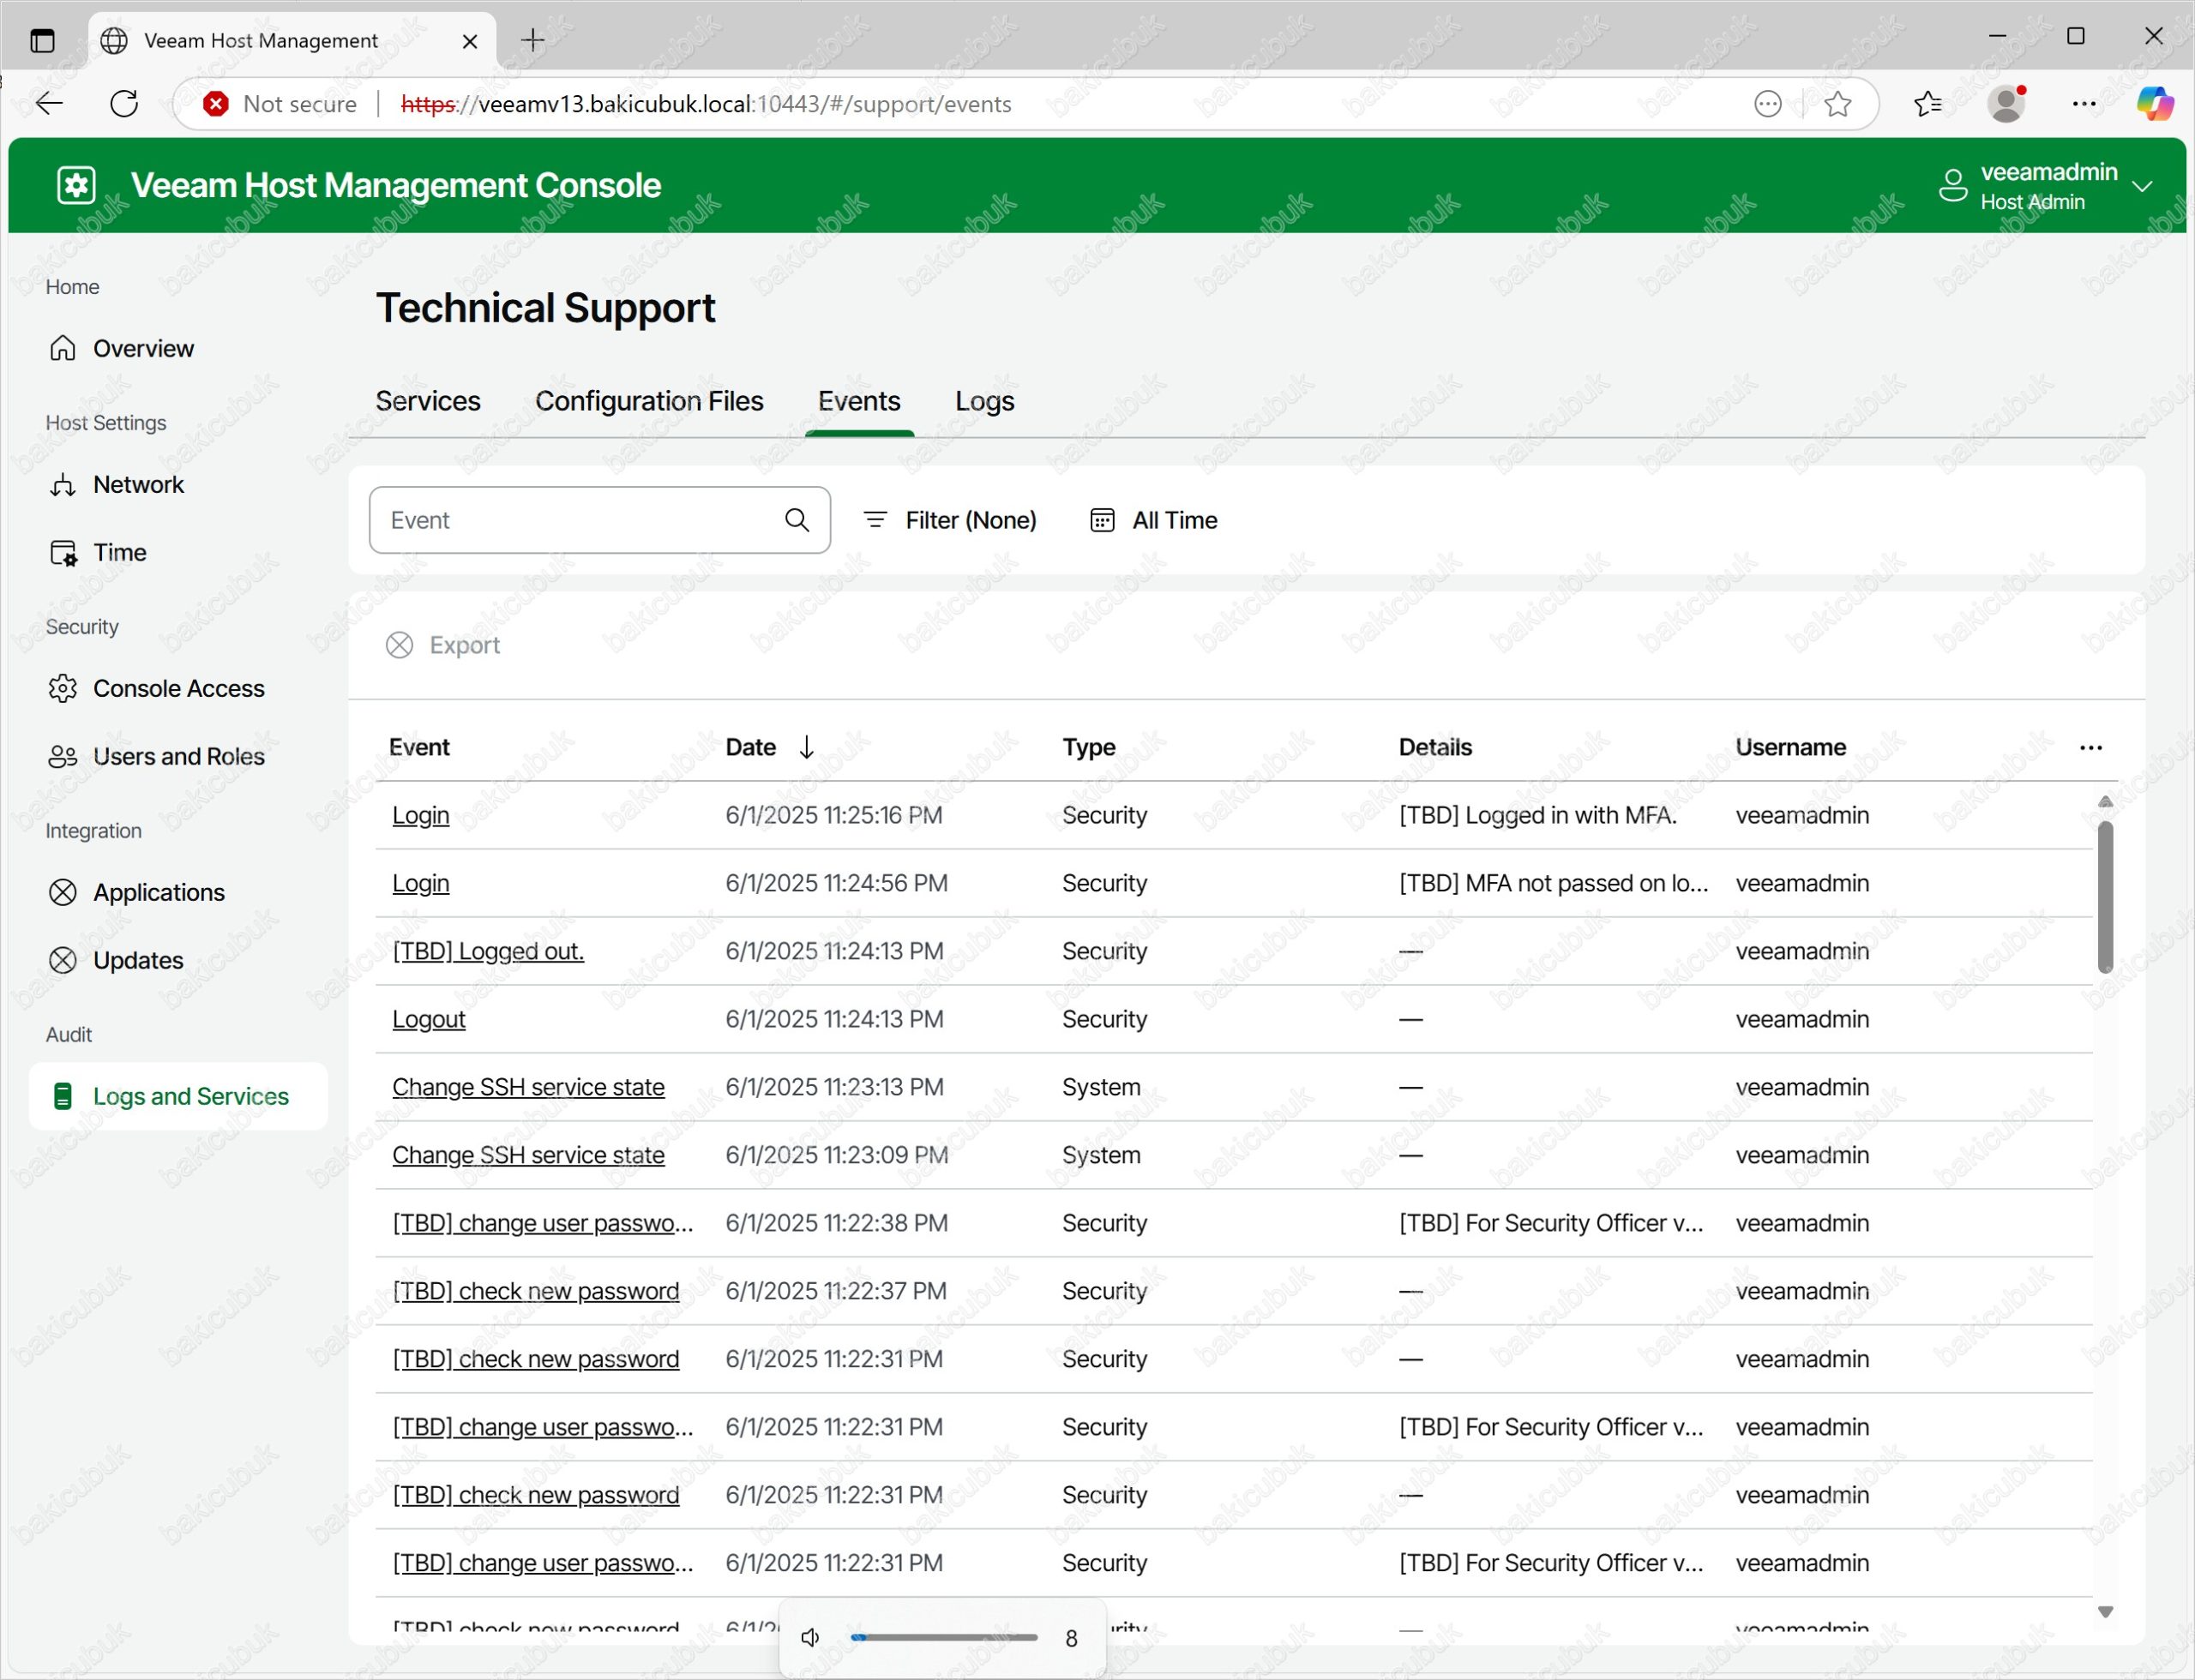The height and width of the screenshot is (1680, 2195).
Task: Click the search magnifier icon
Action: (797, 520)
